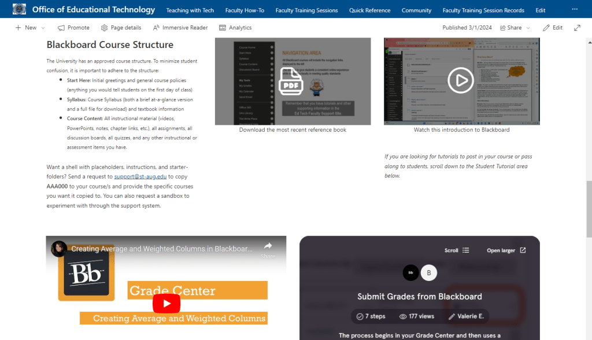Open the PDF reference book icon
Image resolution: width=592 pixels, height=340 pixels.
tap(291, 81)
